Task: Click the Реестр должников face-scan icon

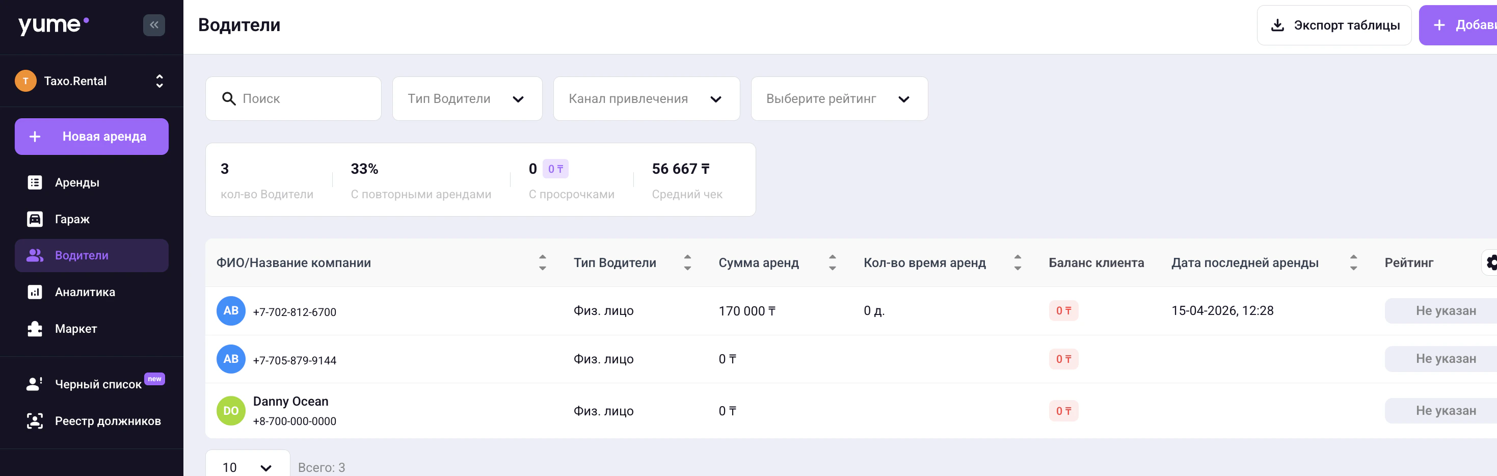Action: coord(35,421)
